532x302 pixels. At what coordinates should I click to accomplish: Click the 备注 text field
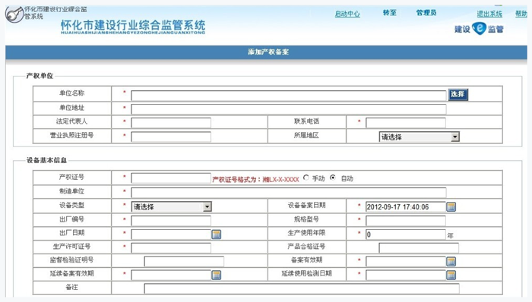(302, 288)
